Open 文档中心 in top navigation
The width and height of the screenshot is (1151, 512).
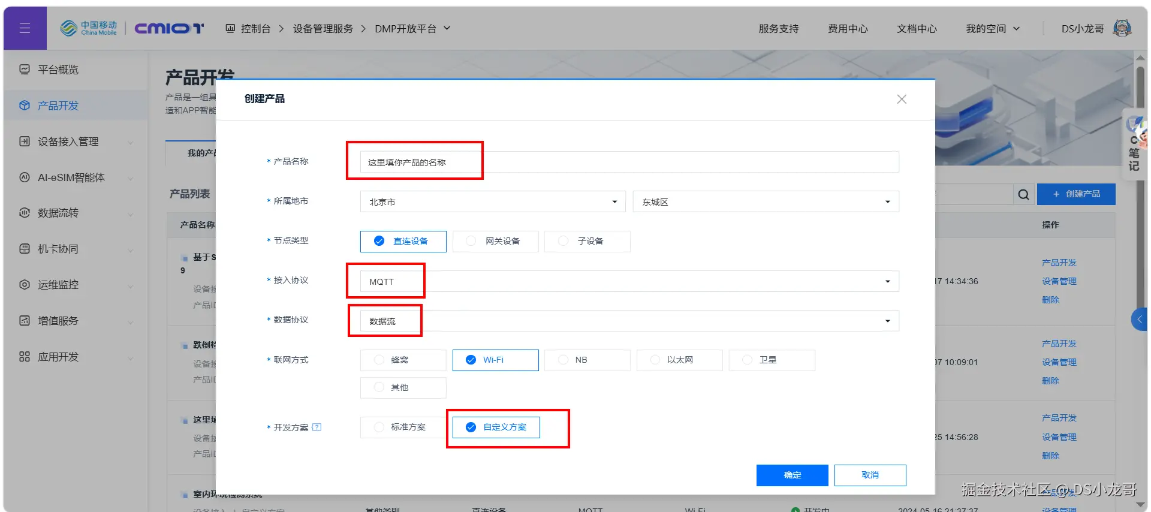(x=917, y=28)
